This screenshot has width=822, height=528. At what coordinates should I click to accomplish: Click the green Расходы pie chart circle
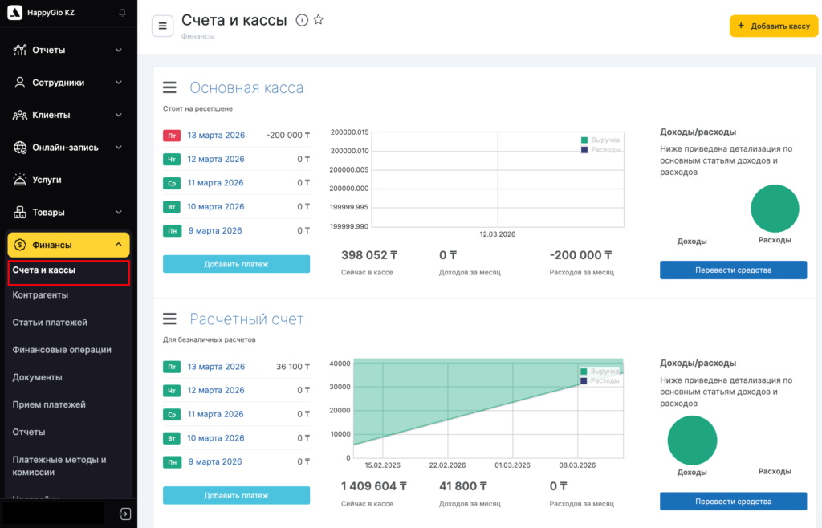(775, 209)
